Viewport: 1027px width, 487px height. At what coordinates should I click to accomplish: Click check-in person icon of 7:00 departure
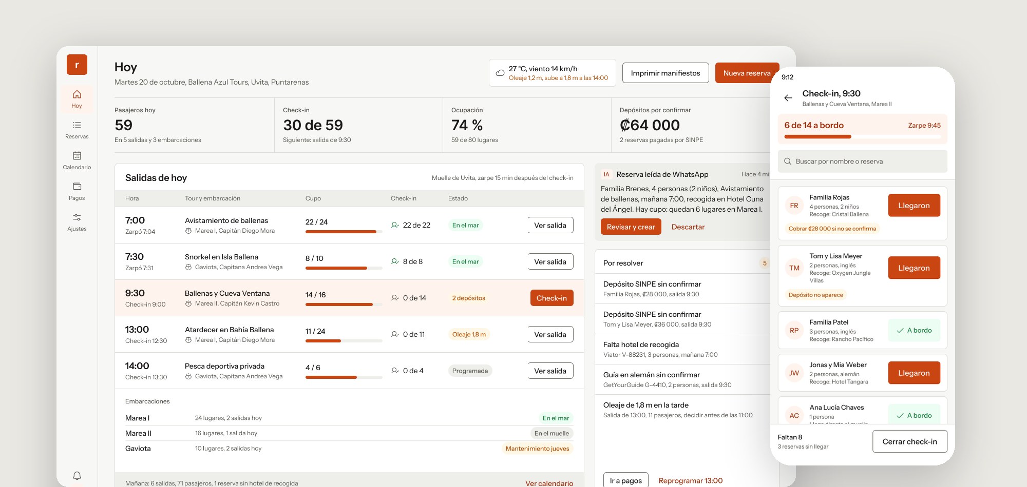tap(395, 225)
